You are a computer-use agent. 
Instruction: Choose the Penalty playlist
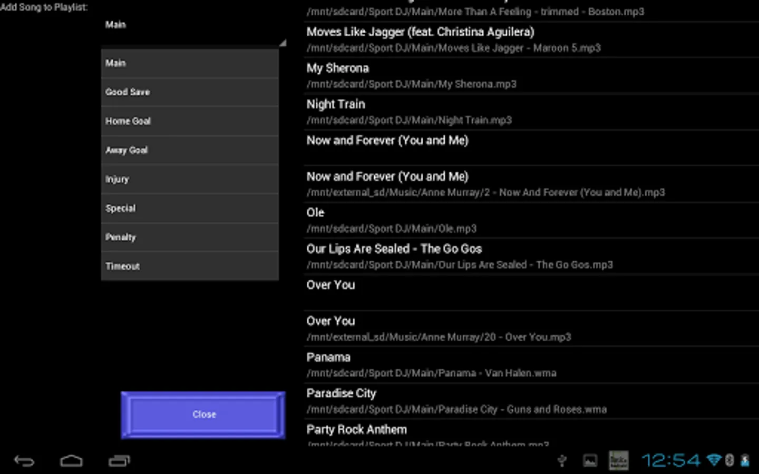pyautogui.click(x=190, y=237)
